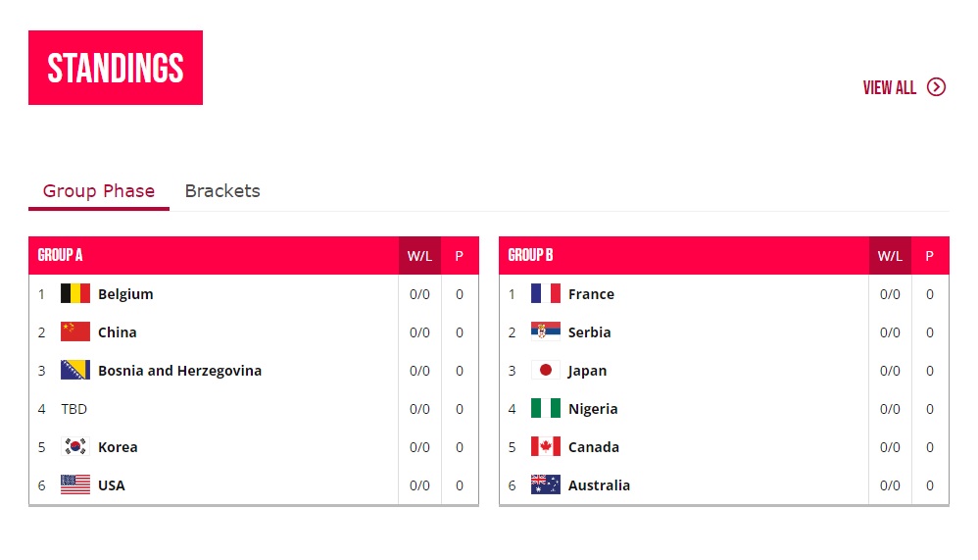Screen dimensions: 978x560
Task: Click the Standings heading banner
Action: coord(116,68)
